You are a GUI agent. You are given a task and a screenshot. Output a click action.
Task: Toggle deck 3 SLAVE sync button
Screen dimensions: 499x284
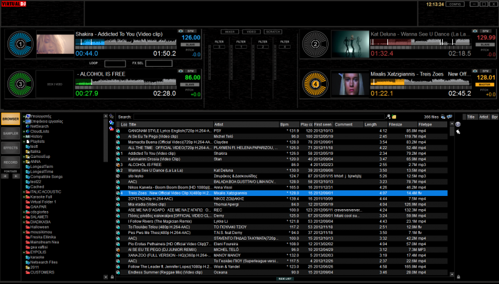pos(190,85)
